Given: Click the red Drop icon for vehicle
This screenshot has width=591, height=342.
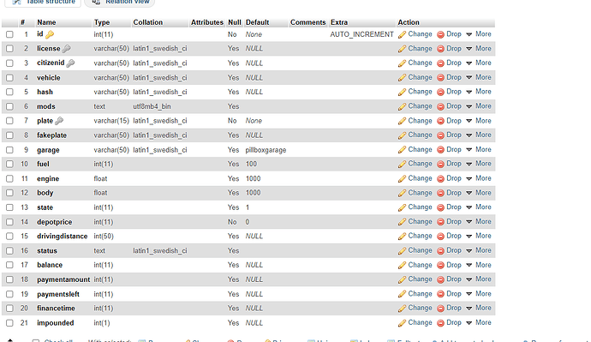Looking at the screenshot, I should click(x=440, y=78).
